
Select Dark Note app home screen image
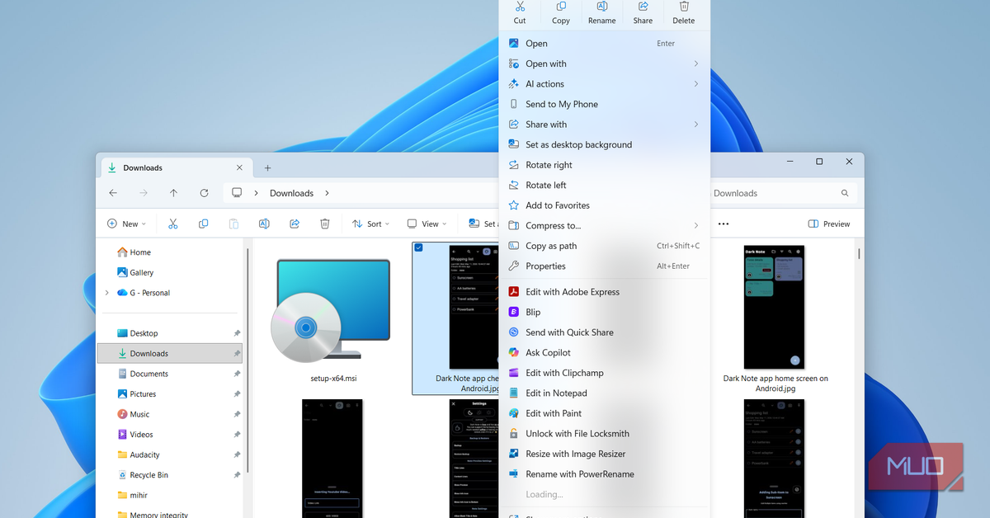click(775, 318)
